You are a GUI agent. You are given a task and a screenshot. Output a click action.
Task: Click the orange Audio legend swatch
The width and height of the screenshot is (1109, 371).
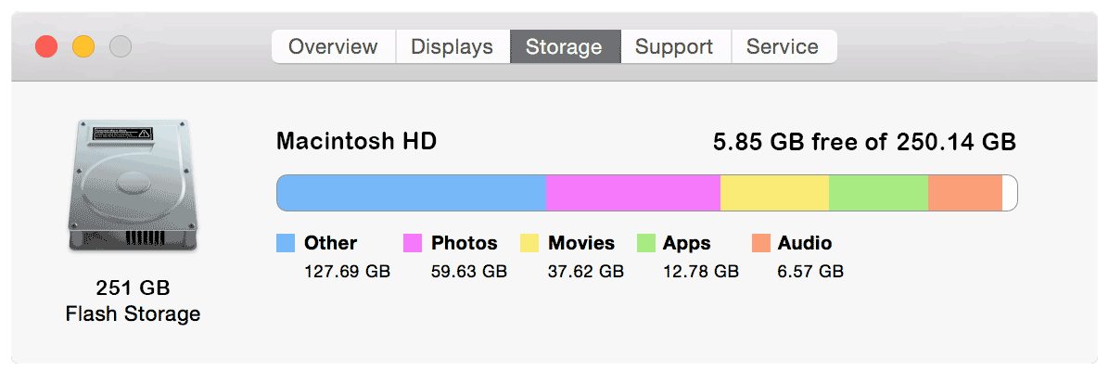tap(761, 244)
